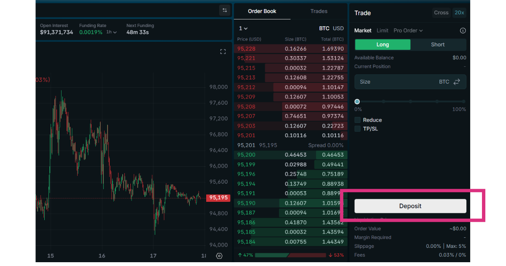This screenshot has width=506, height=266.
Task: Open chart settings hexagon gear icon
Action: tap(219, 256)
